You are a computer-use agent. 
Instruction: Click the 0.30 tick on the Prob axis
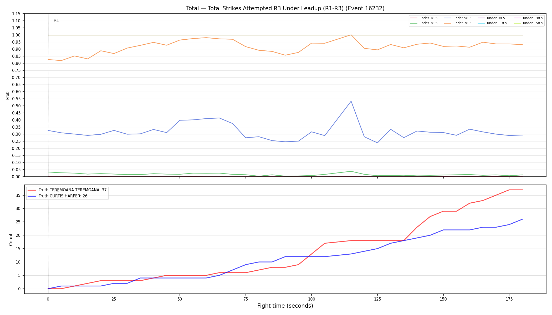pyautogui.click(x=16, y=134)
